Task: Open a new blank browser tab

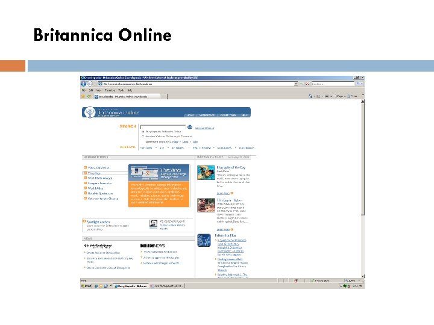Action: [x=163, y=96]
